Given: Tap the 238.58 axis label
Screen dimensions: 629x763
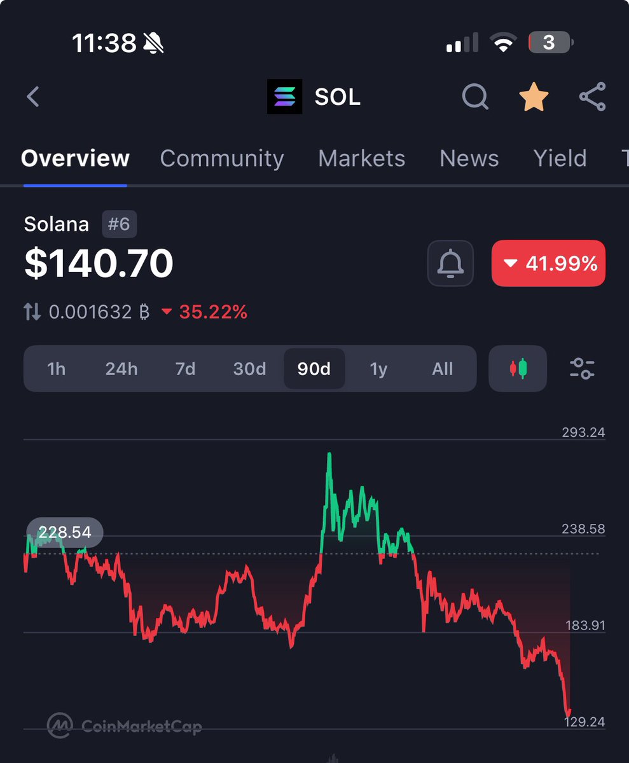Looking at the screenshot, I should (583, 529).
